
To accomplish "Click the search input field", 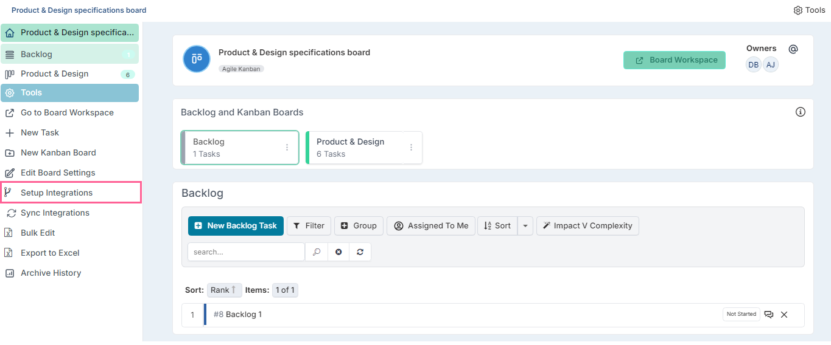I will 246,252.
